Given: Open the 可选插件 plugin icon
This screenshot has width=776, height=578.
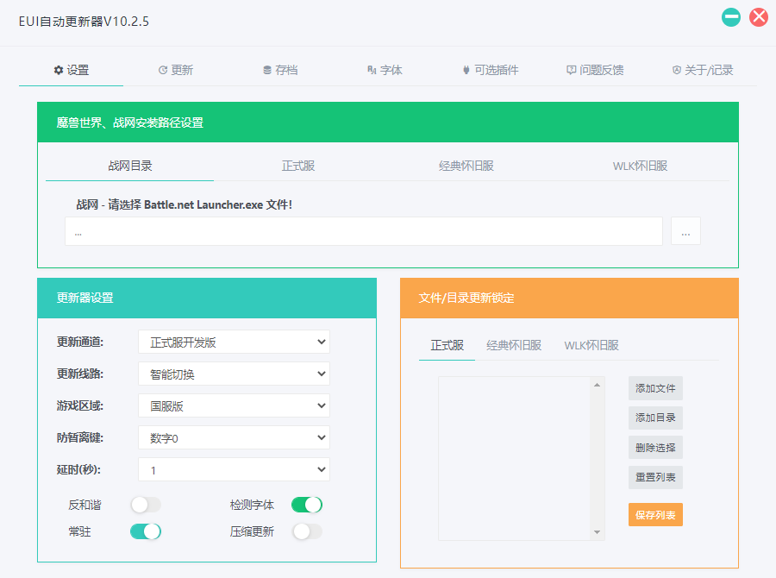Looking at the screenshot, I should click(x=466, y=71).
